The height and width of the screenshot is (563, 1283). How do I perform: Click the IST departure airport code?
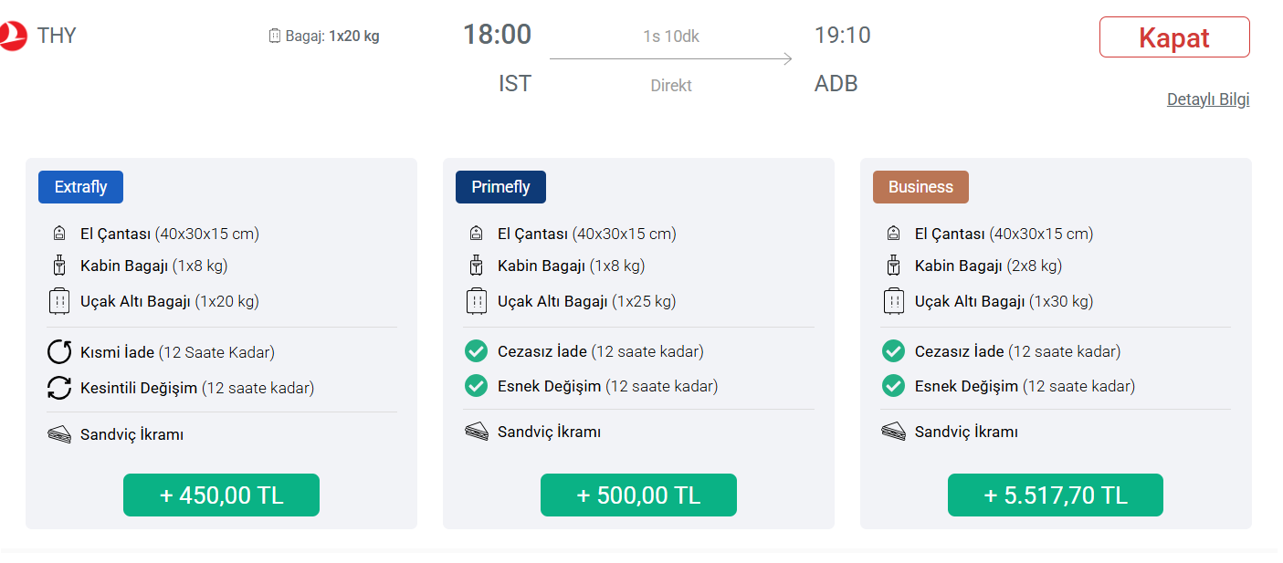(515, 83)
